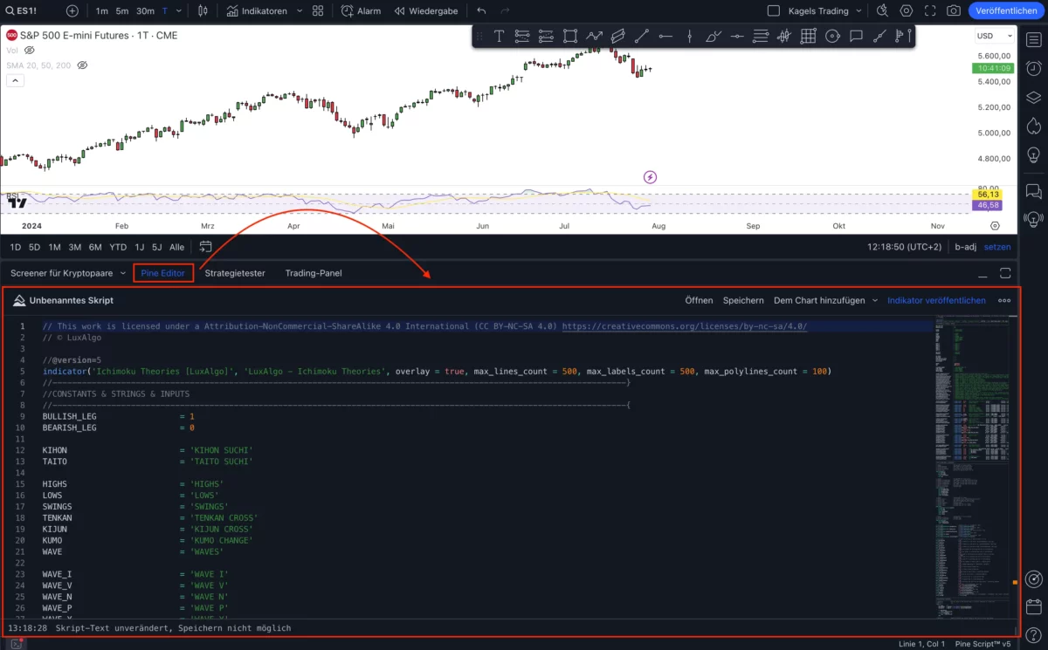The width and height of the screenshot is (1048, 650).
Task: Select the Text tool in the drawing toolbar
Action: (x=500, y=36)
